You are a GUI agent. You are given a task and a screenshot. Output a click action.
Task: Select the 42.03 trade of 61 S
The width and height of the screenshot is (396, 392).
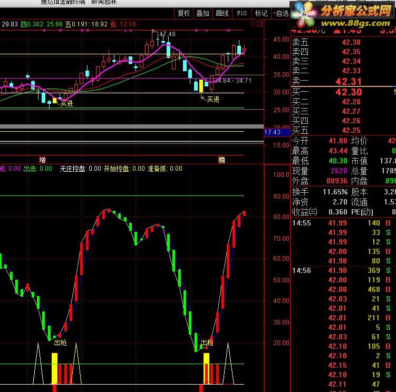click(343, 337)
